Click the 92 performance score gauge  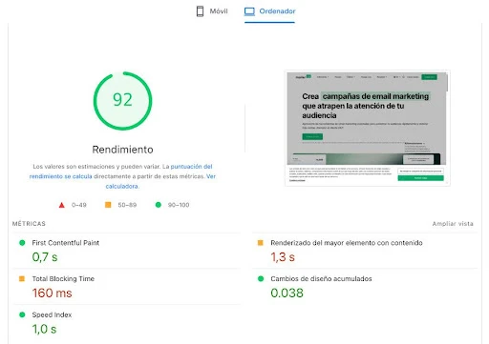coord(122,101)
